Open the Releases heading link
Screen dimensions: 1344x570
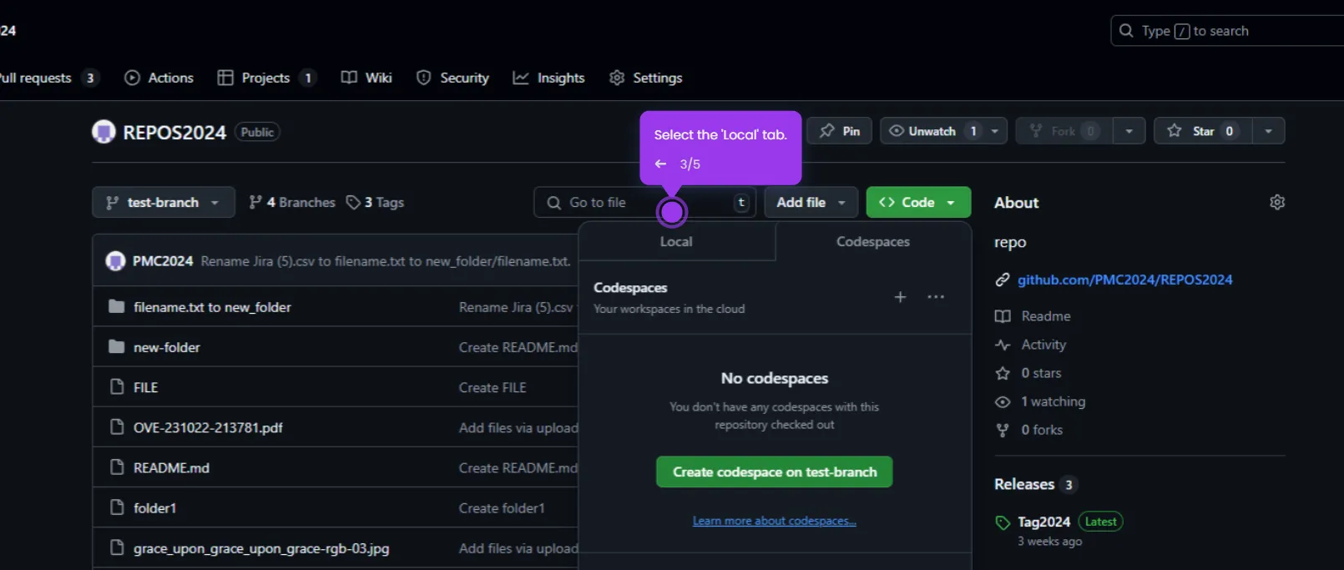[x=1024, y=484]
